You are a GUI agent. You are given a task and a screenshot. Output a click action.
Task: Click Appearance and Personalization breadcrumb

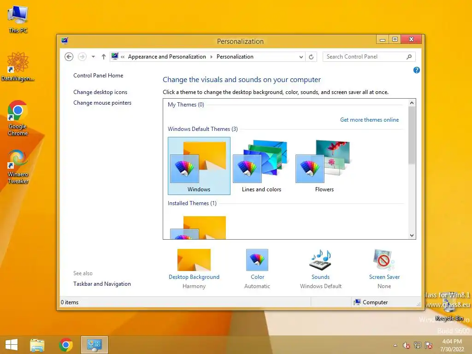(x=167, y=57)
